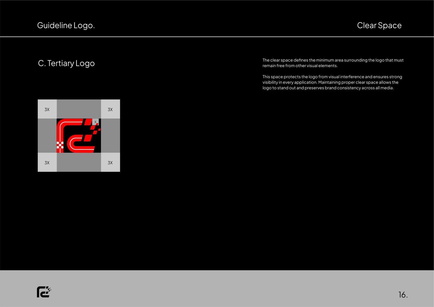Select the bottom-left 3X corner box
Screen dimensions: 434x307
[x=47, y=162]
